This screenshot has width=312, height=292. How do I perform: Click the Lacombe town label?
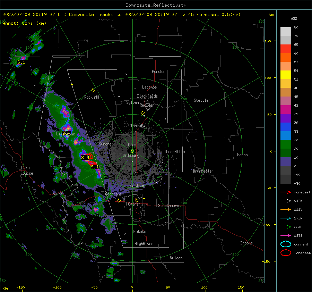coord(149,87)
